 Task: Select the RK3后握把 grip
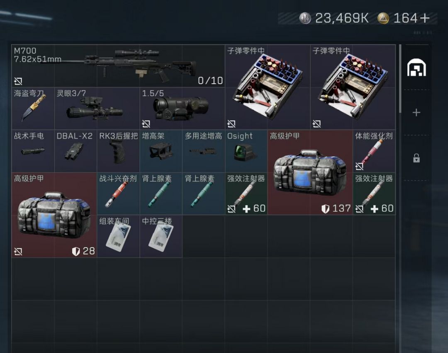[x=118, y=151]
